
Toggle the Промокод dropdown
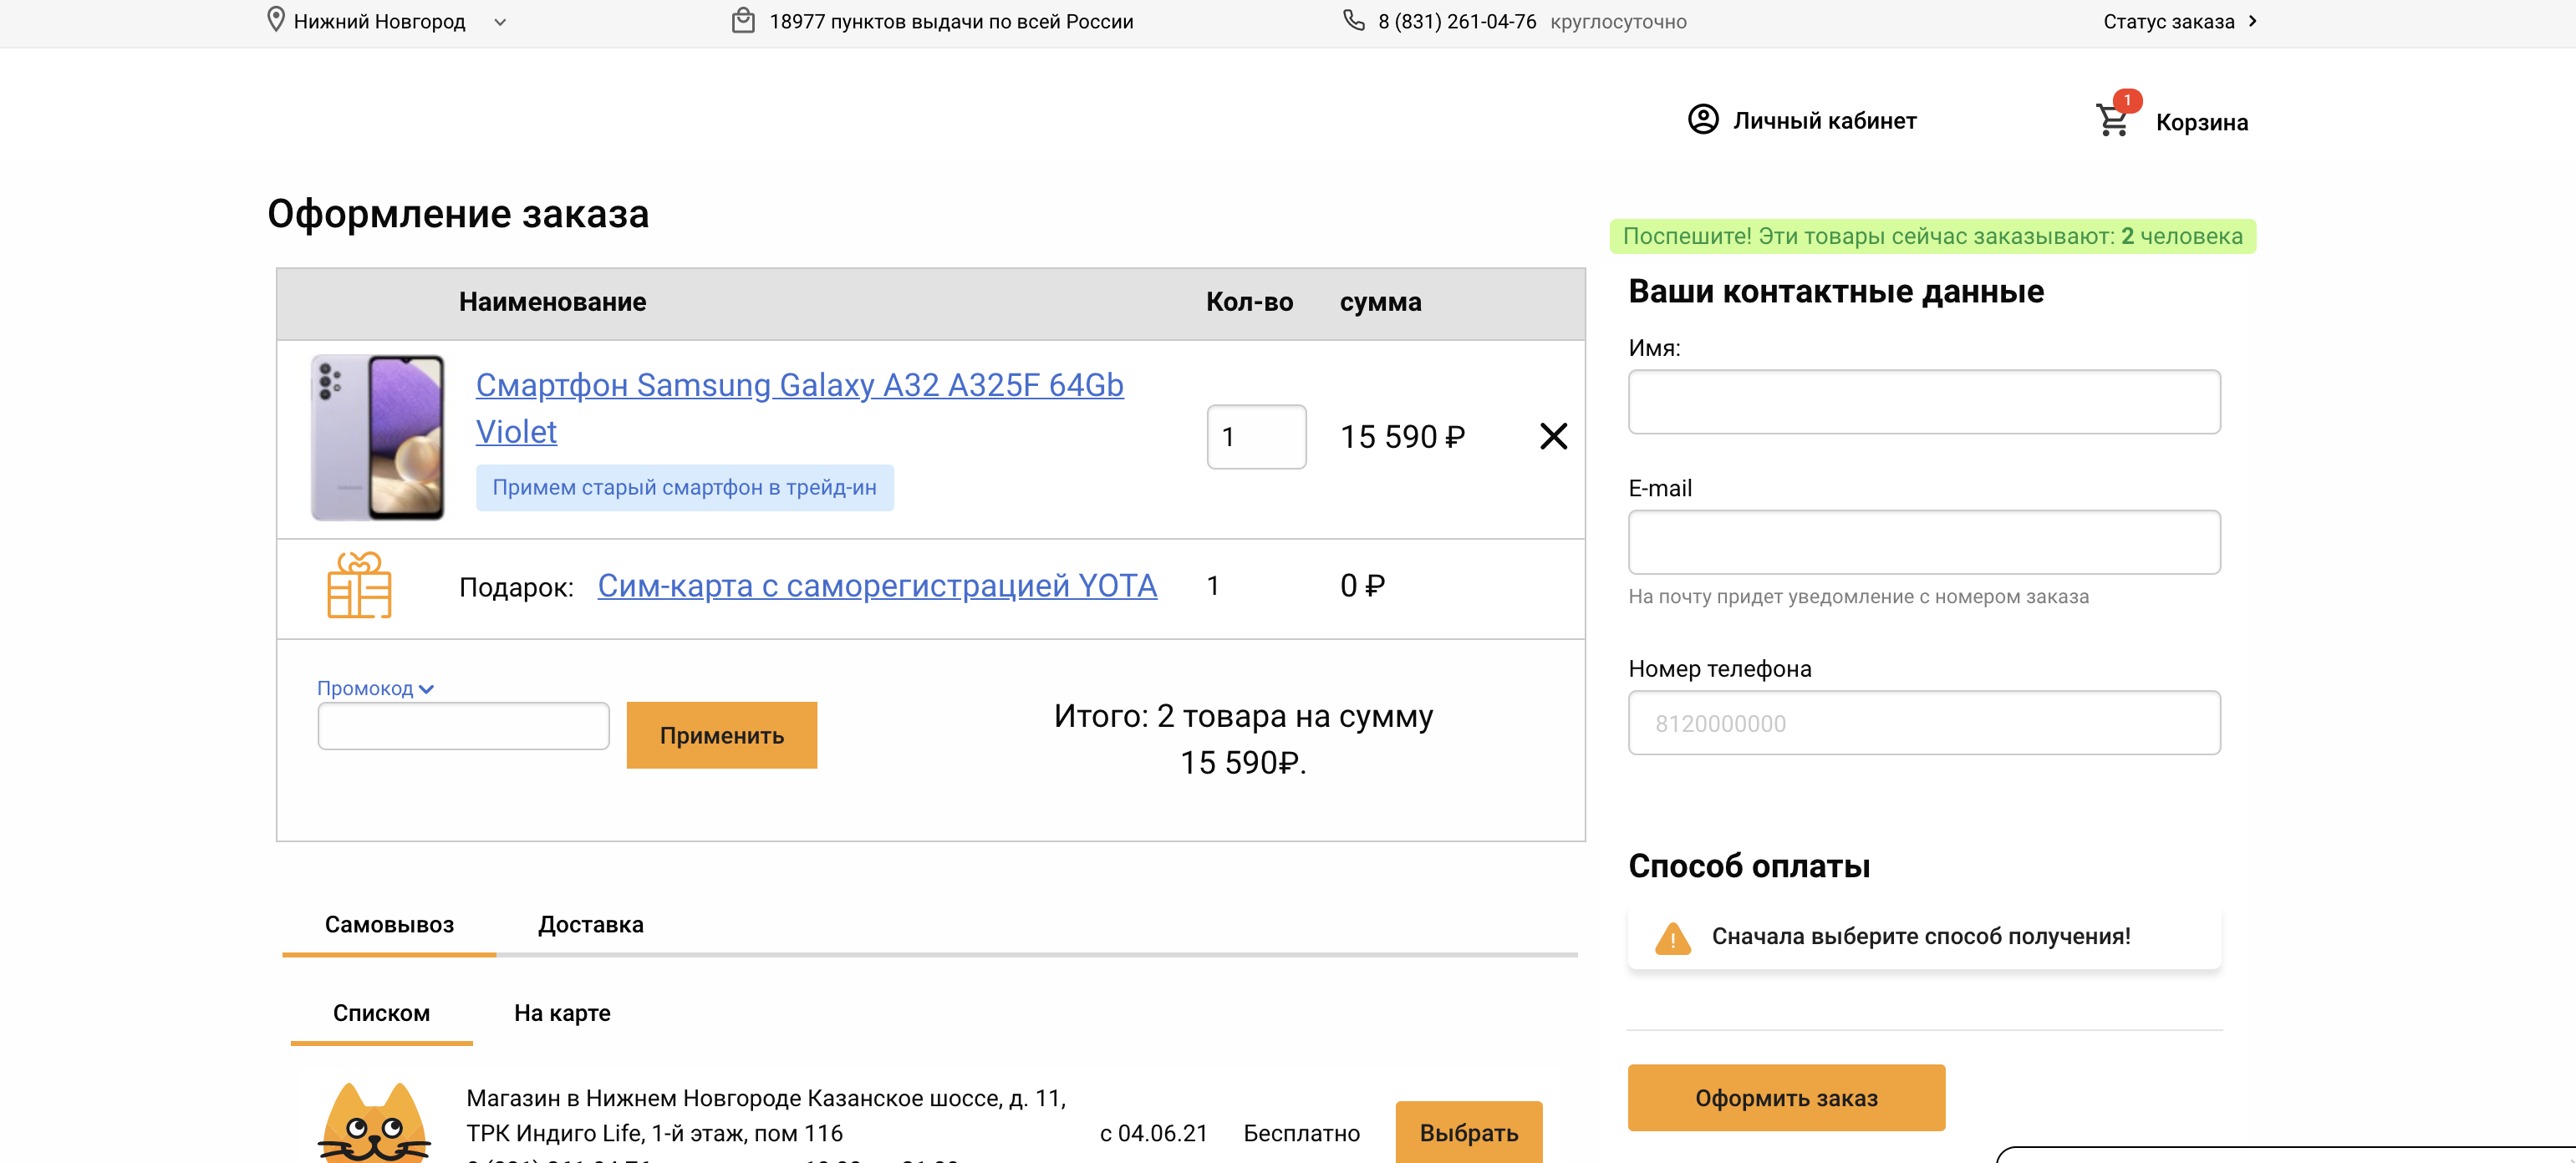[375, 688]
